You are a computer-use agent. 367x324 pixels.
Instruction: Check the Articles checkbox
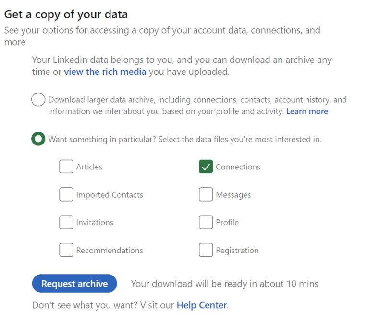(x=66, y=167)
